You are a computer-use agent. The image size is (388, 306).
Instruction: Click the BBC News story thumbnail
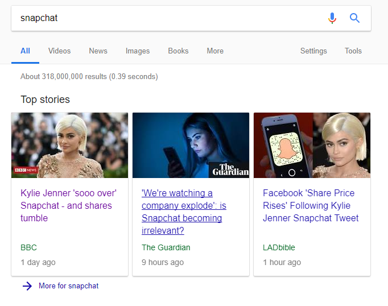tap(70, 145)
